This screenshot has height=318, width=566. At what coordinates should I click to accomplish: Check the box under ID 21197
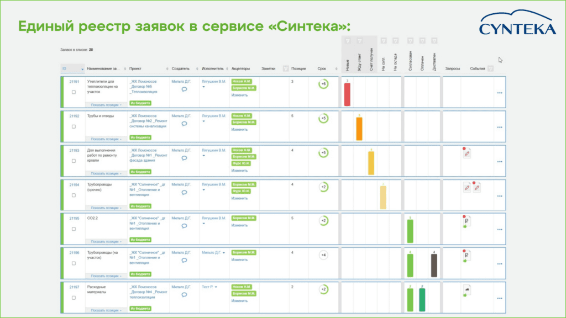[x=74, y=298]
